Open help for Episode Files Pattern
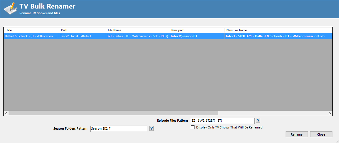Viewport: 339px width, 143px height. click(x=258, y=120)
